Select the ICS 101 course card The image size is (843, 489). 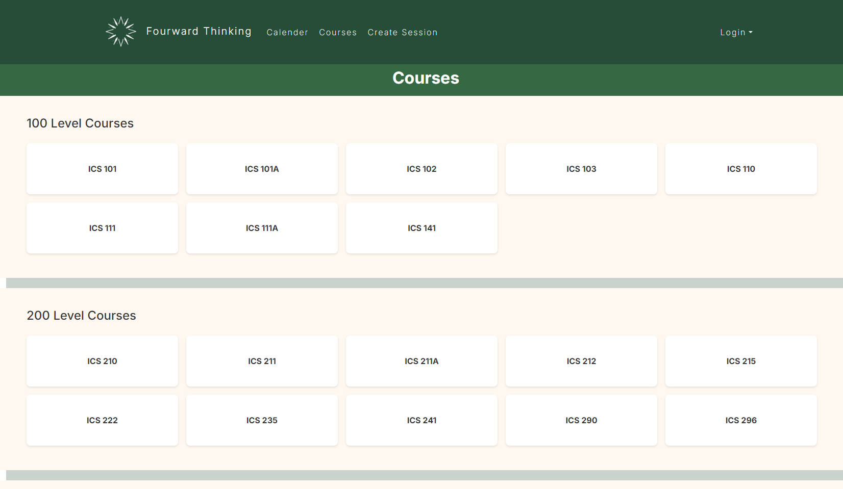[102, 169]
